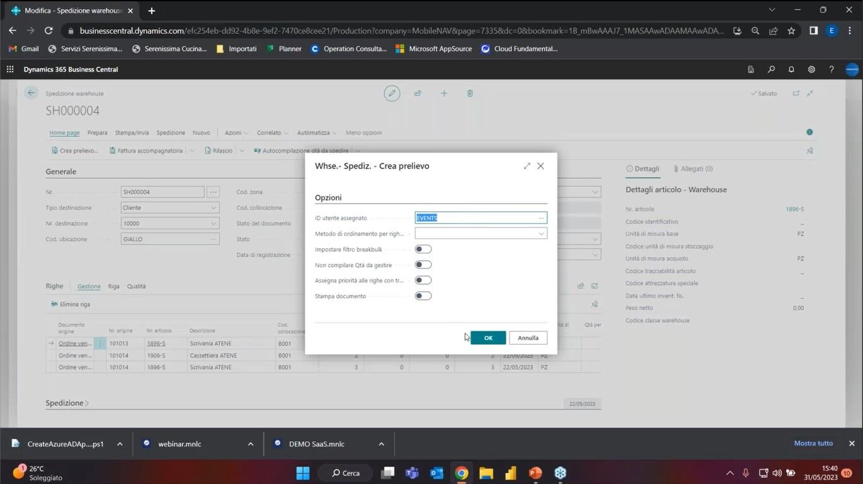This screenshot has height=484, width=863.
Task: Open the Business Central search magnifier
Action: [771, 69]
